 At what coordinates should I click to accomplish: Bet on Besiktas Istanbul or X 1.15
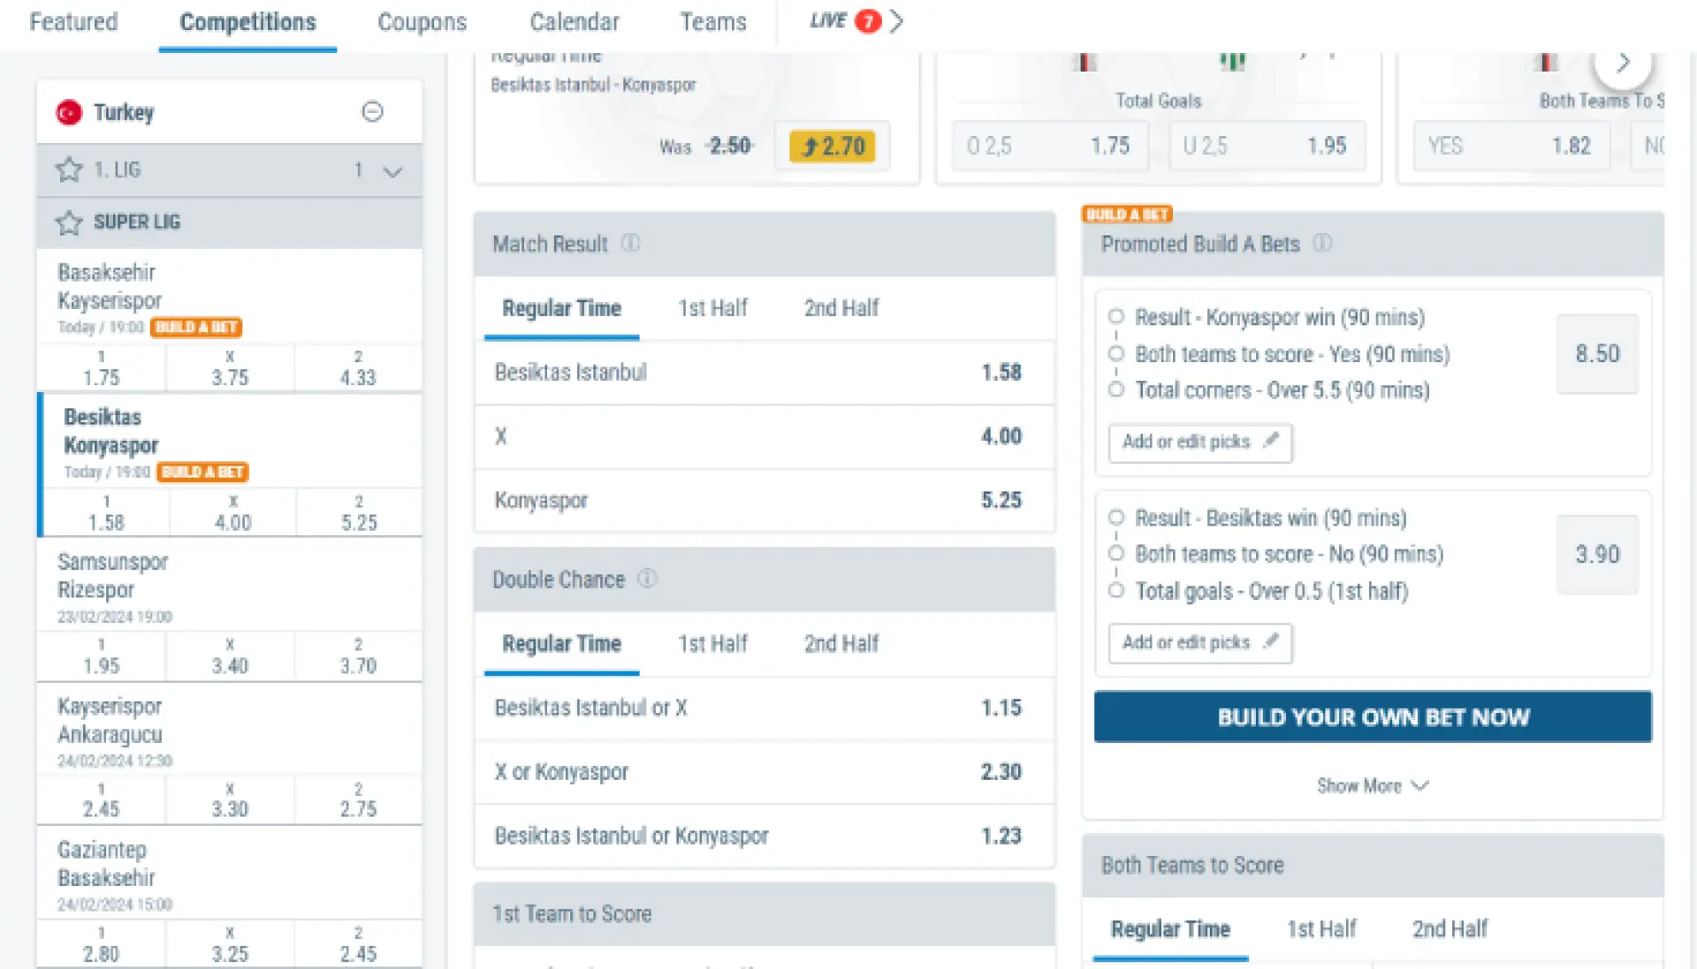point(765,708)
